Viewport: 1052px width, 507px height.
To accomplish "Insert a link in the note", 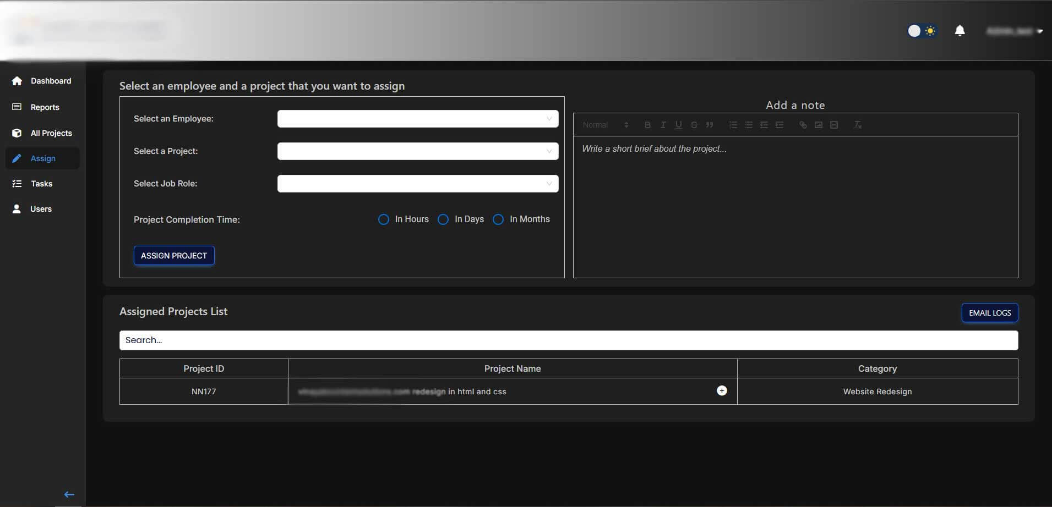I will [x=803, y=125].
